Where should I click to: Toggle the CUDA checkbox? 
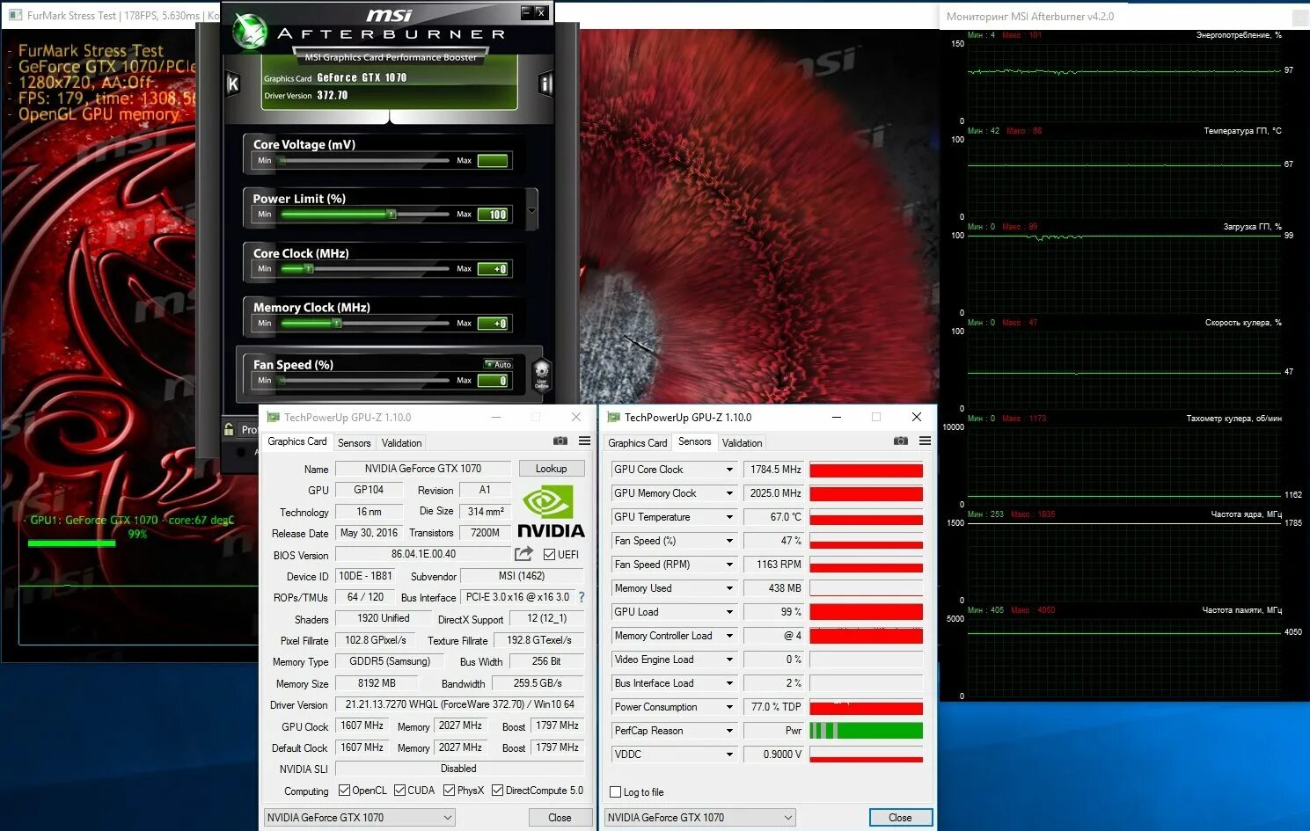coord(400,791)
